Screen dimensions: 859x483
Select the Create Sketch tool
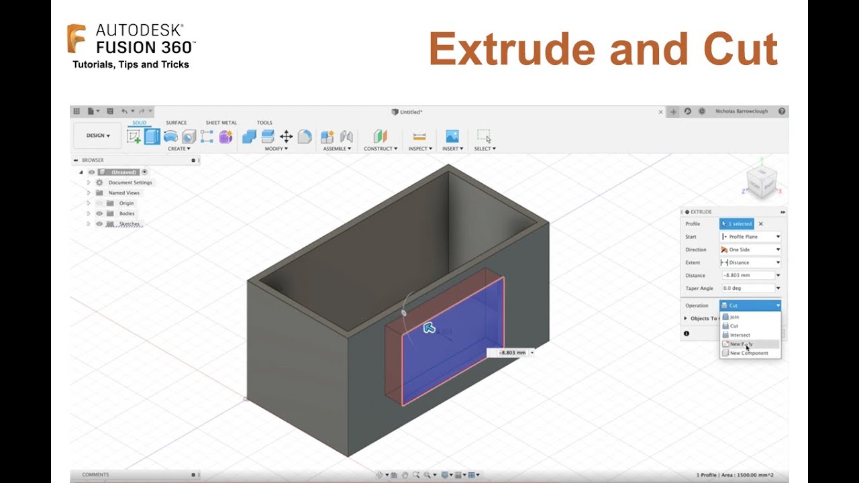click(134, 137)
